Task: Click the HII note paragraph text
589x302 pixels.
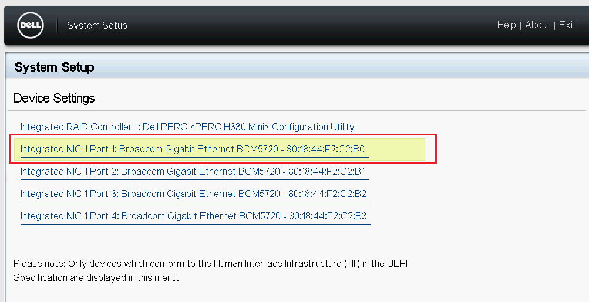Action: [210, 270]
